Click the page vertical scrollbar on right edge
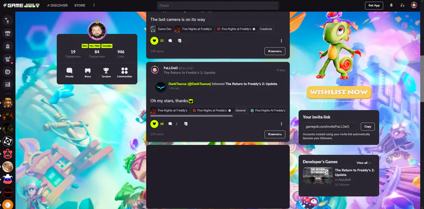Viewport: 424px width, 209px height. tap(422, 78)
